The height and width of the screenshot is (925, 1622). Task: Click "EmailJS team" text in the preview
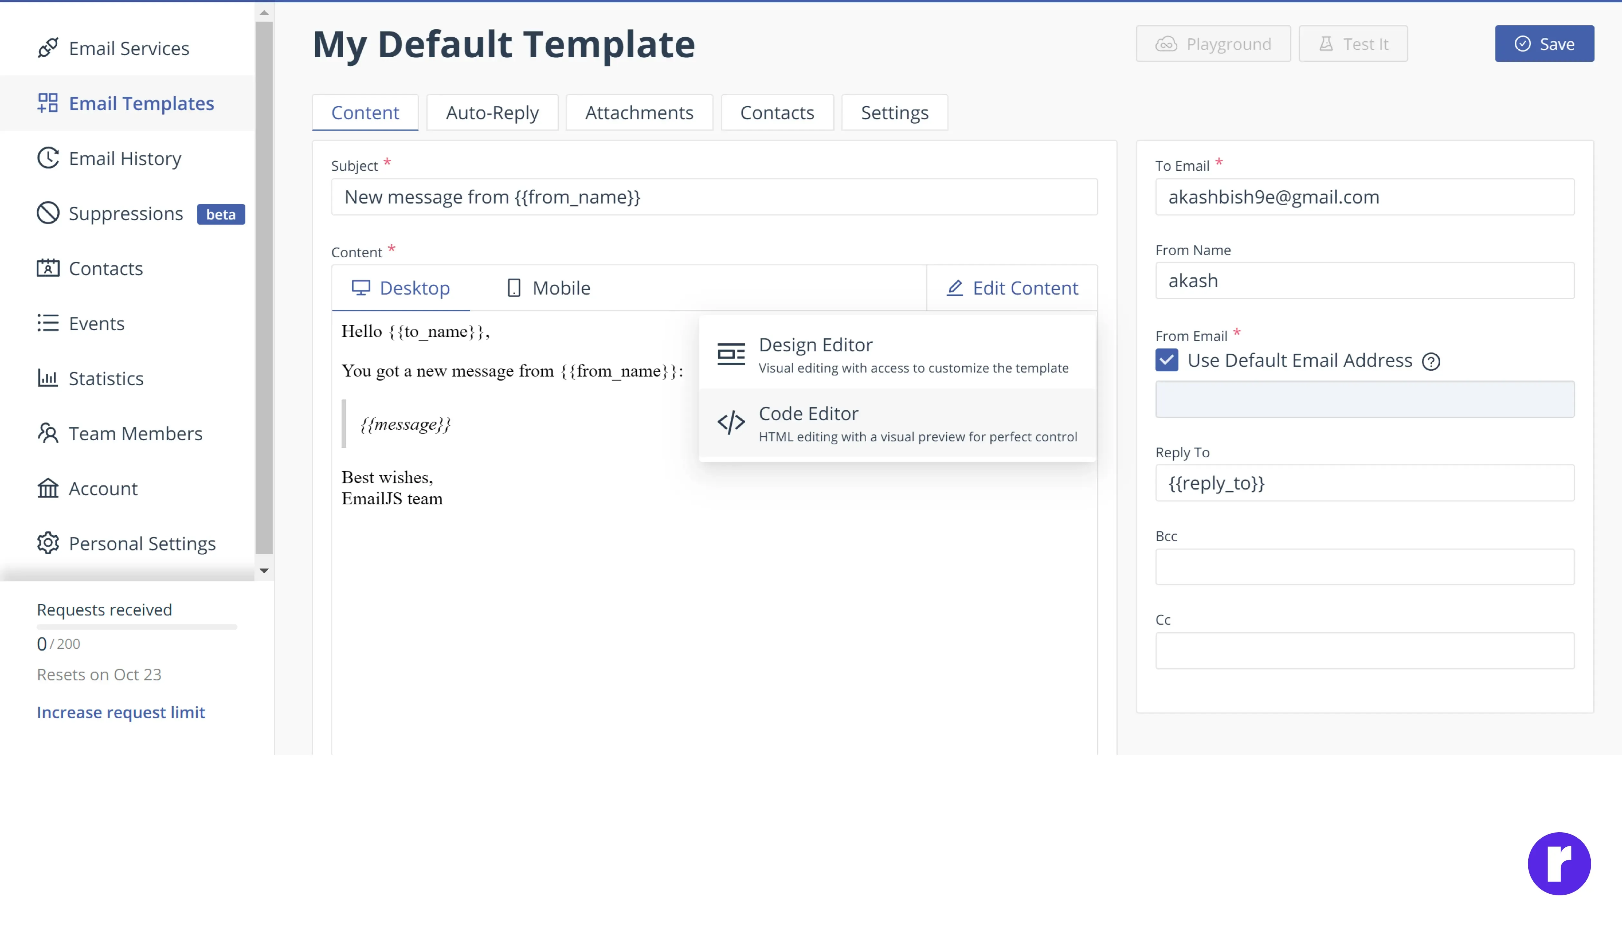392,499
